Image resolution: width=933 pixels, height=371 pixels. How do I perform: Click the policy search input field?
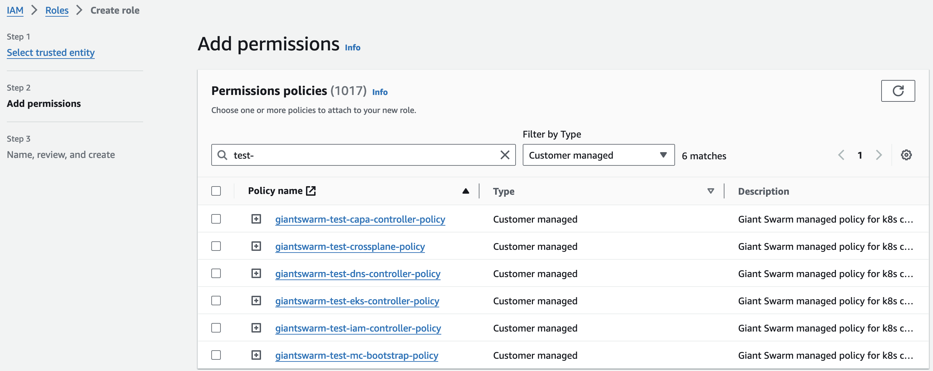click(x=363, y=155)
